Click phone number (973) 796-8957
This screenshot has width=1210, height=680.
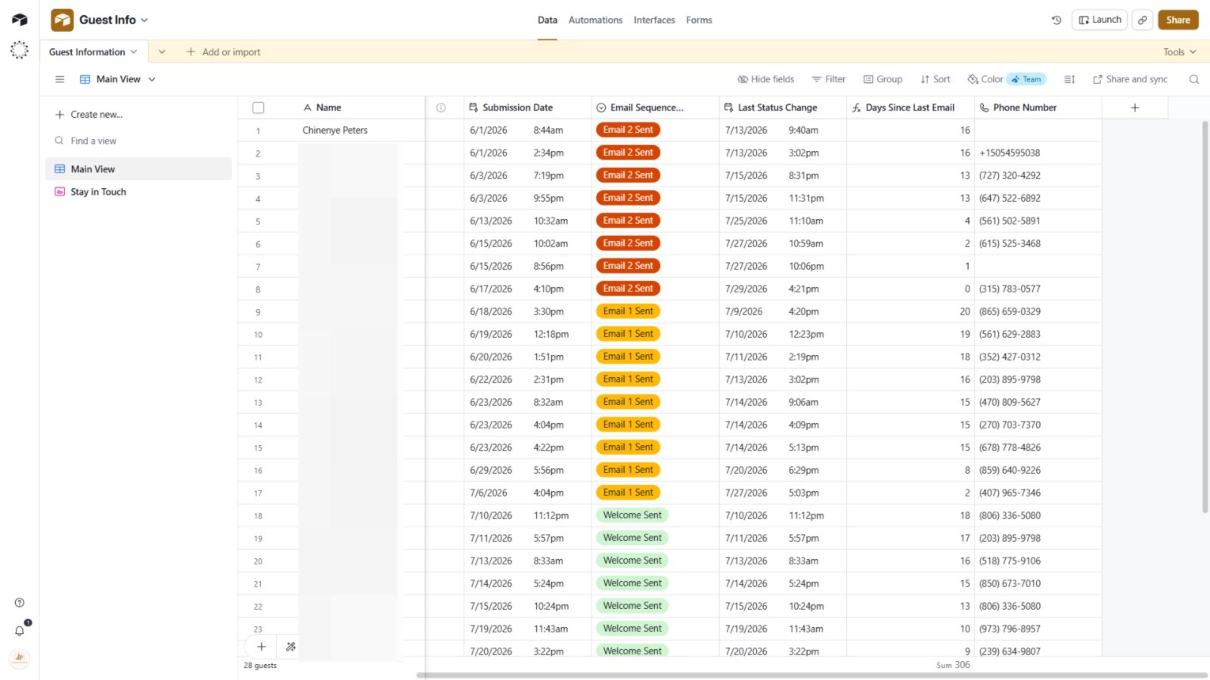1010,629
